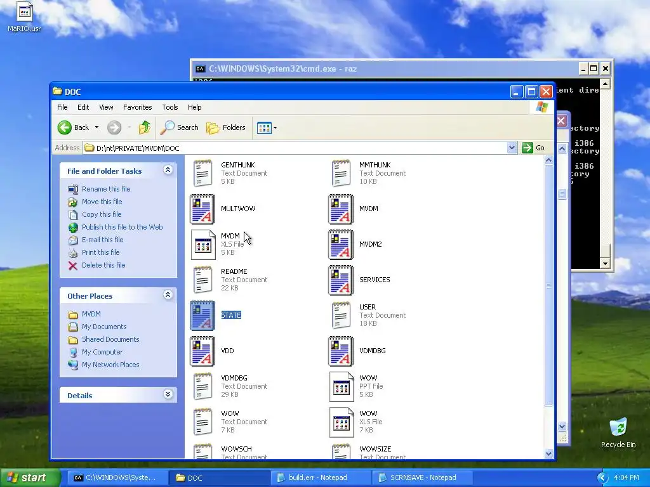Viewport: 650px width, 487px height.
Task: Open the Views icon dropdown
Action: (267, 127)
